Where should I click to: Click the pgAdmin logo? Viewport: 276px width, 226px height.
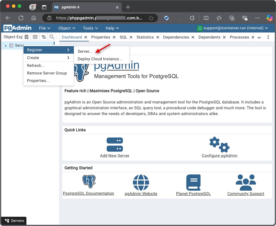pos(17,28)
